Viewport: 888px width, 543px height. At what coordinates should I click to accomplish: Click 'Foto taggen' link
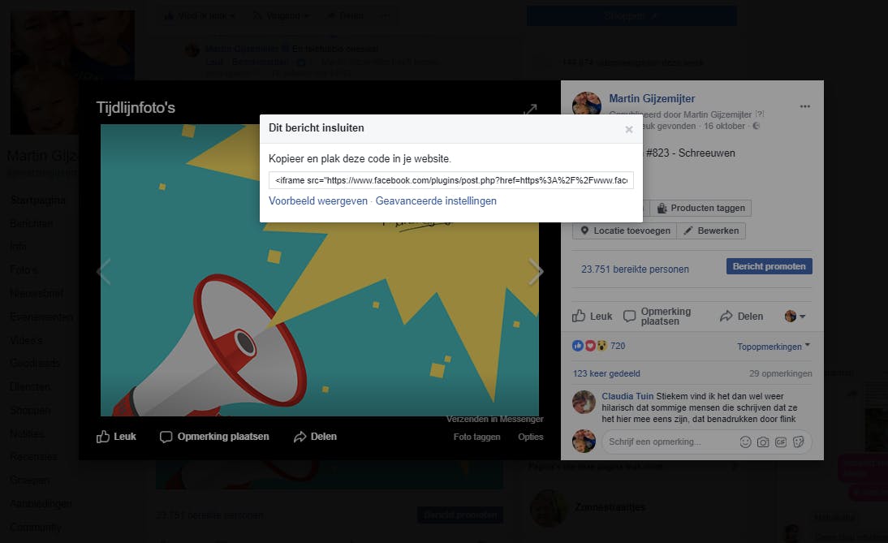[476, 437]
